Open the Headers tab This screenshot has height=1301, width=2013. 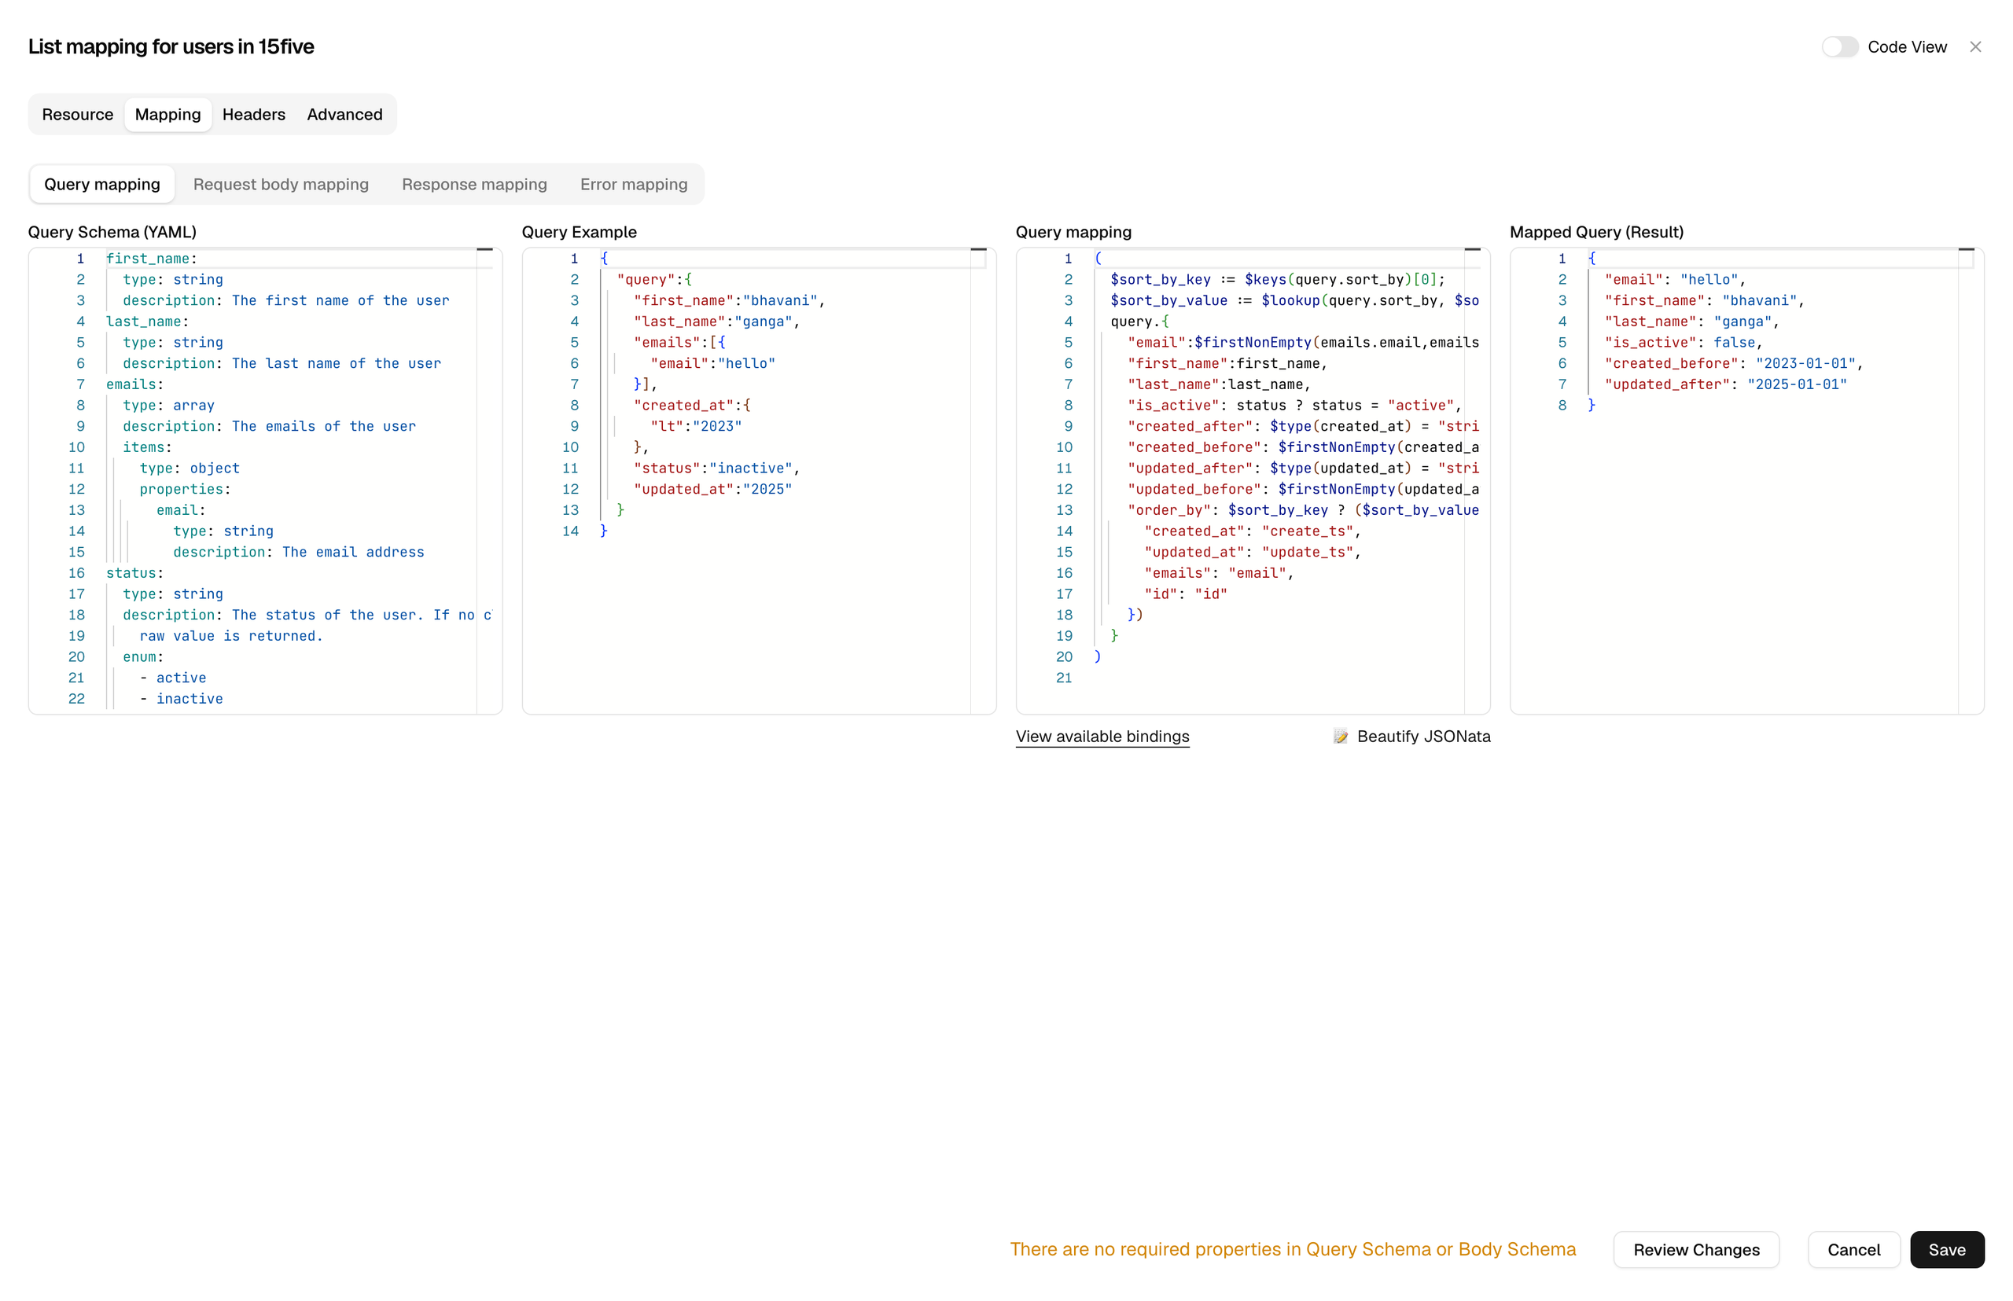pyautogui.click(x=253, y=114)
